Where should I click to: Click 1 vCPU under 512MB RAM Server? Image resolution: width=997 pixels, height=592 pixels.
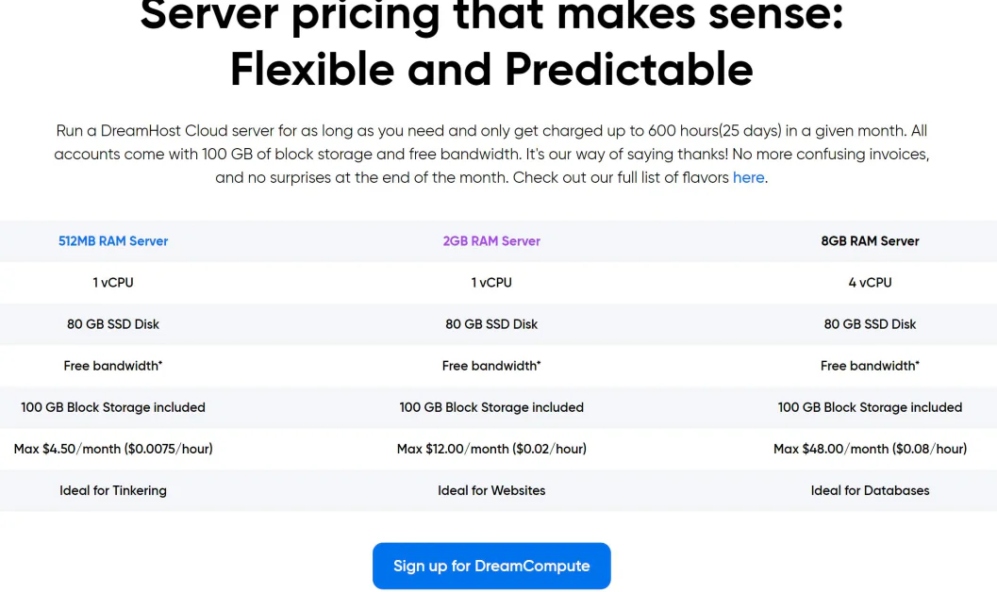[x=113, y=283]
